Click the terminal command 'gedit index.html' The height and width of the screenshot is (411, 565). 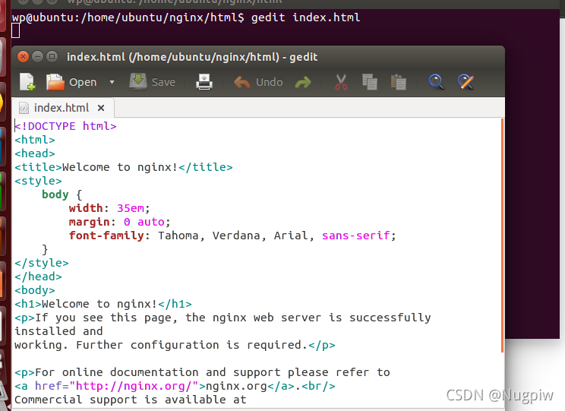pos(305,17)
